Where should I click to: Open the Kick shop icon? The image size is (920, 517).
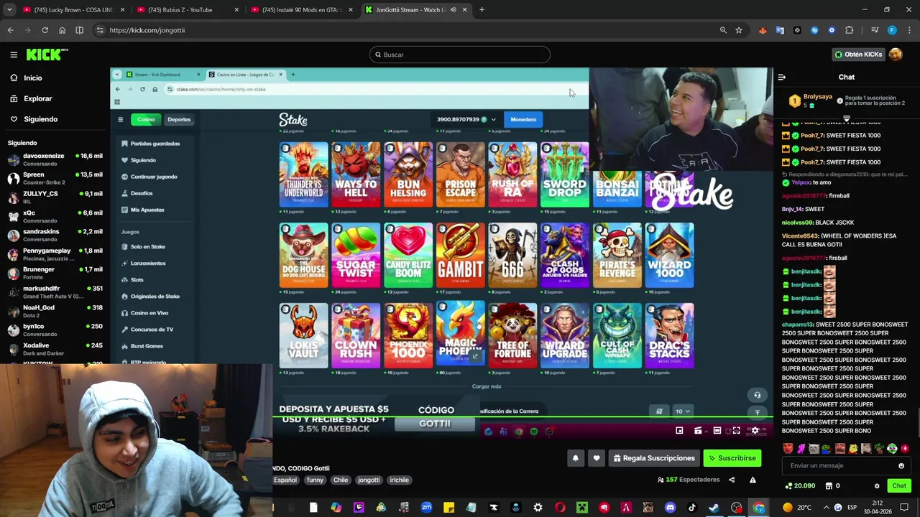point(829,486)
